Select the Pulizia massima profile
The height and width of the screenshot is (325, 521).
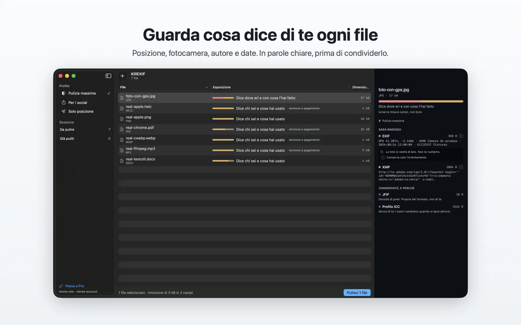[85, 93]
